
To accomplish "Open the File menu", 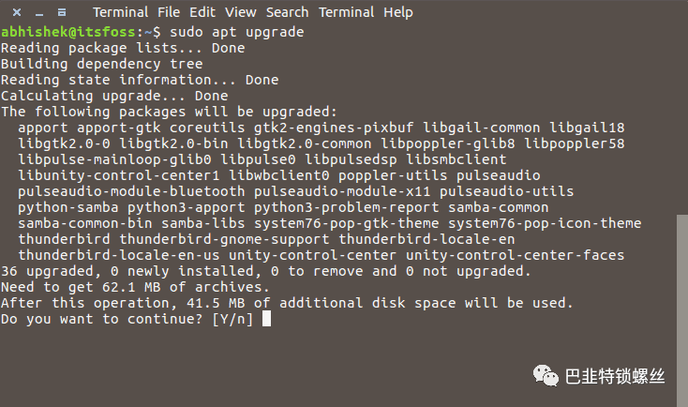I will pos(169,12).
